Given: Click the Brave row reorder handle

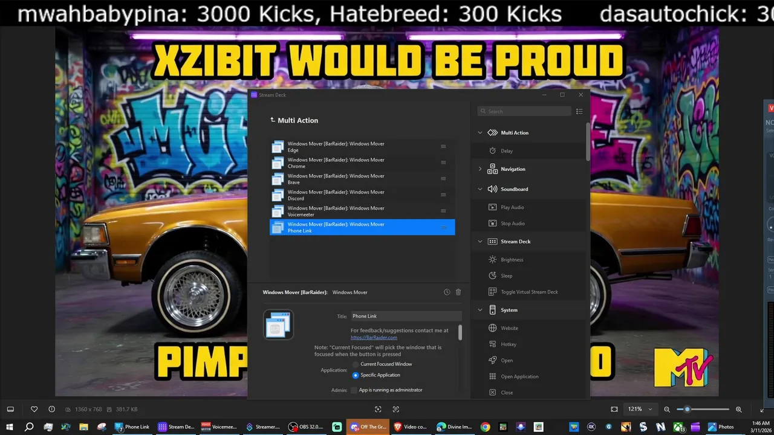Looking at the screenshot, I should pyautogui.click(x=443, y=179).
